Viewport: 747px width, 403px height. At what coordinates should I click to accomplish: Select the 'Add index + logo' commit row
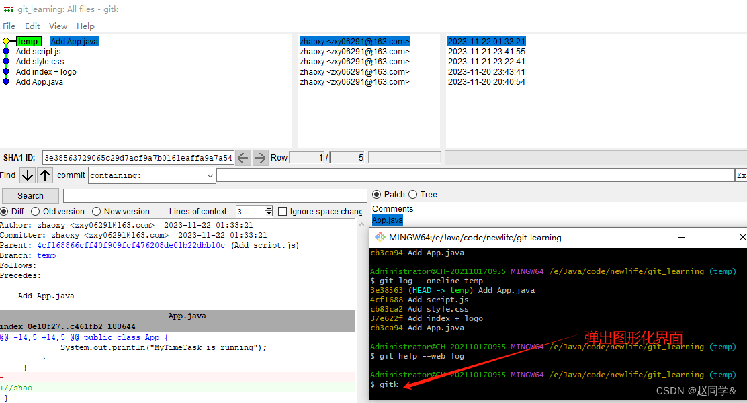click(46, 71)
